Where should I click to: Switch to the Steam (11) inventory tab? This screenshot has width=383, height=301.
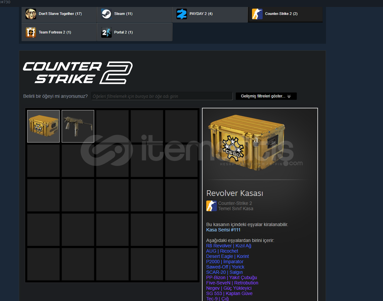pos(135,15)
